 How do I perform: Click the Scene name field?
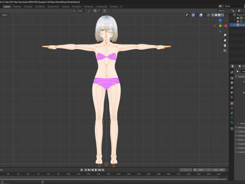tap(234, 6)
